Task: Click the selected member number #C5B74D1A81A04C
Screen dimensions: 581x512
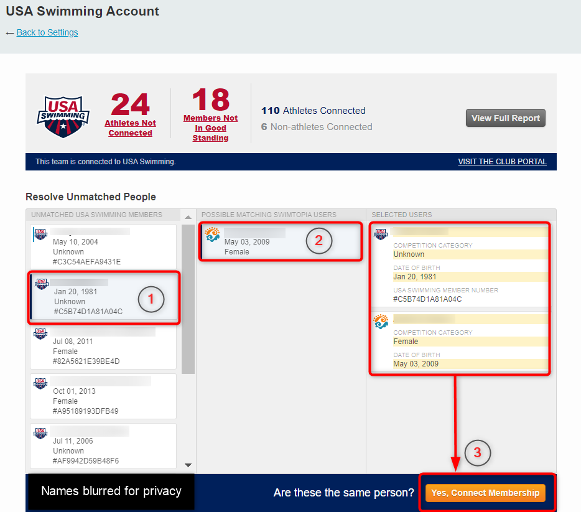Action: [x=427, y=299]
